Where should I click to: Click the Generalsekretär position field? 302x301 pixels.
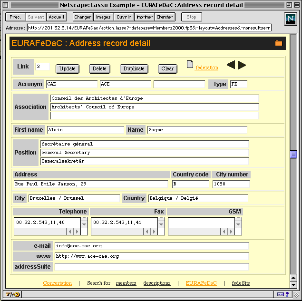(145, 161)
